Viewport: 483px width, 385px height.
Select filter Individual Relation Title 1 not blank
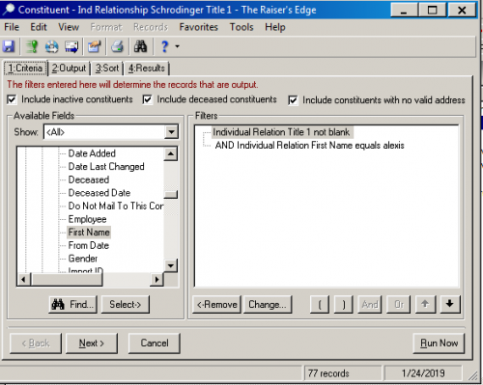281,132
